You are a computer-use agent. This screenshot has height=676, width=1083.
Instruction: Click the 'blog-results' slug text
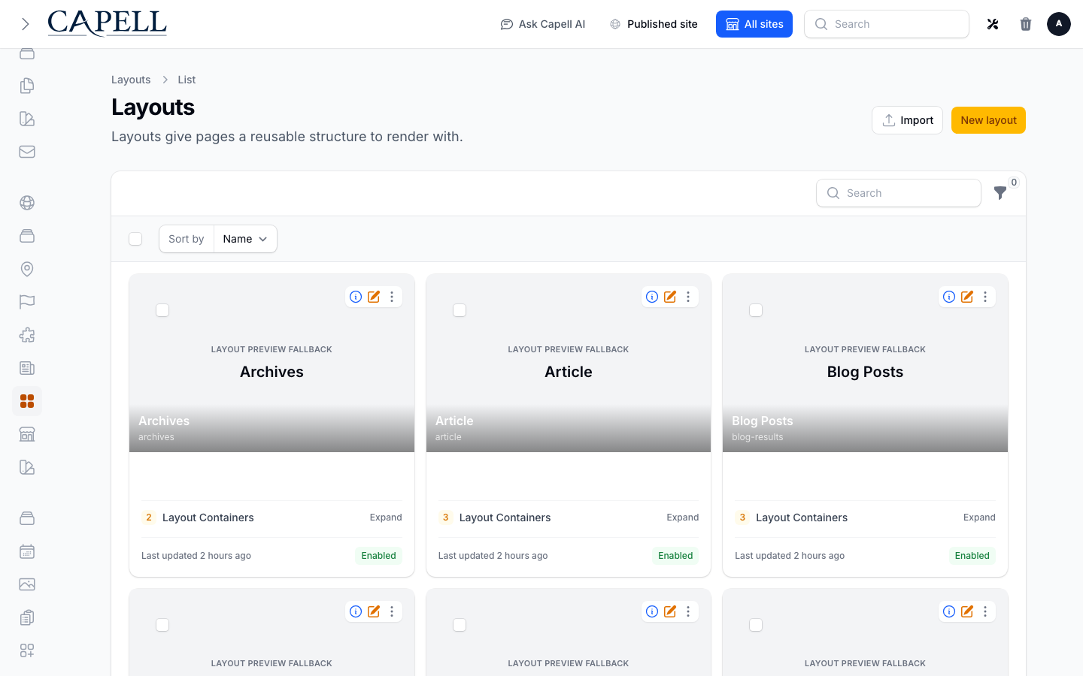point(757,437)
